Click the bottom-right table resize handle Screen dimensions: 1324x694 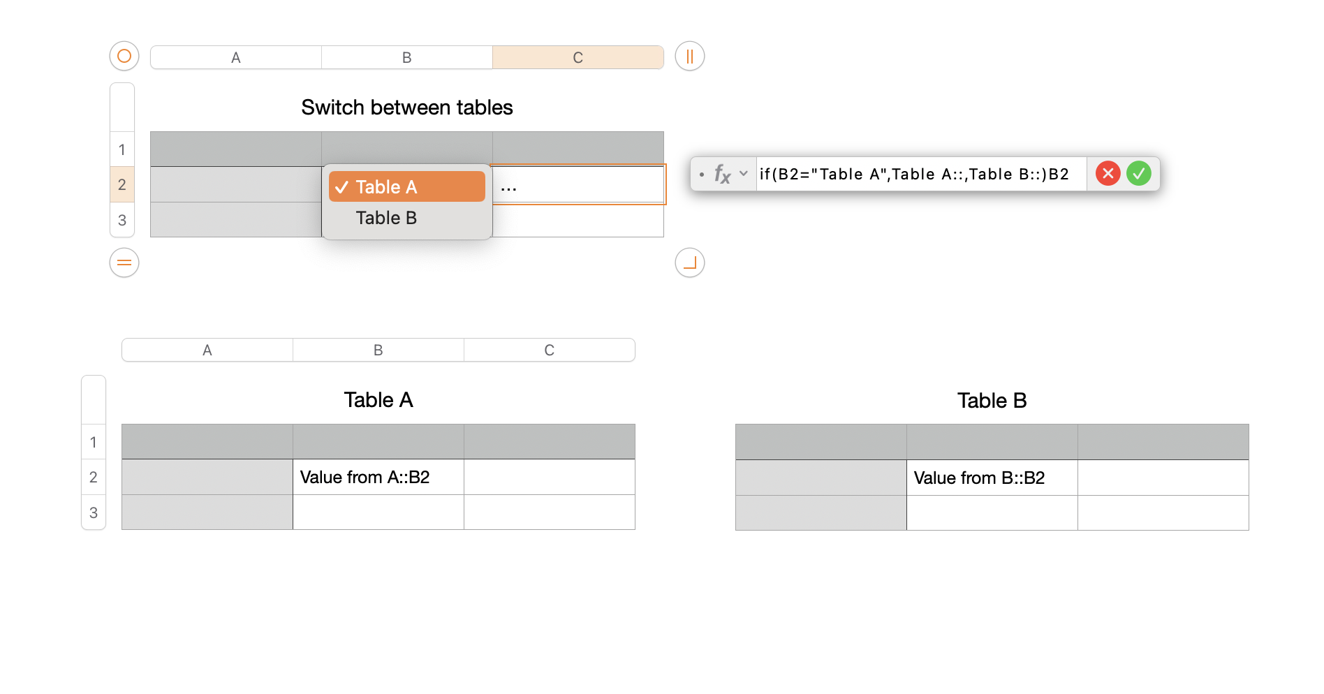689,263
